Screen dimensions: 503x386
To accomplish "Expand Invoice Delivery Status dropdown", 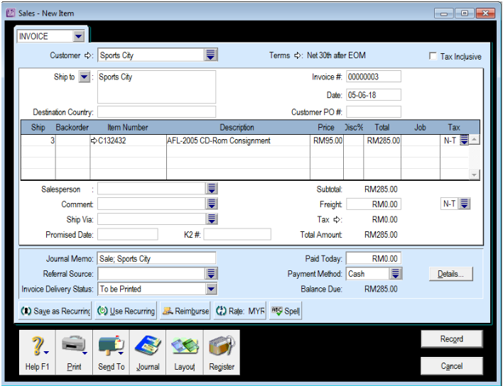I will coord(211,289).
